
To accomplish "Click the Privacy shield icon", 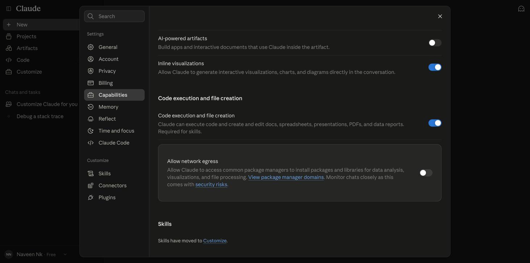I will click(91, 71).
